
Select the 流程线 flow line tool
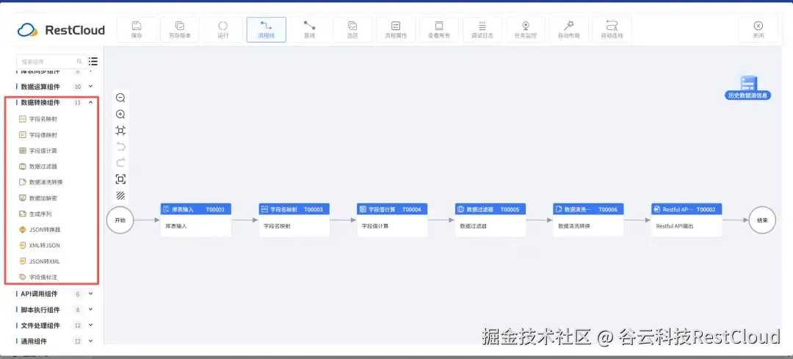coord(266,30)
